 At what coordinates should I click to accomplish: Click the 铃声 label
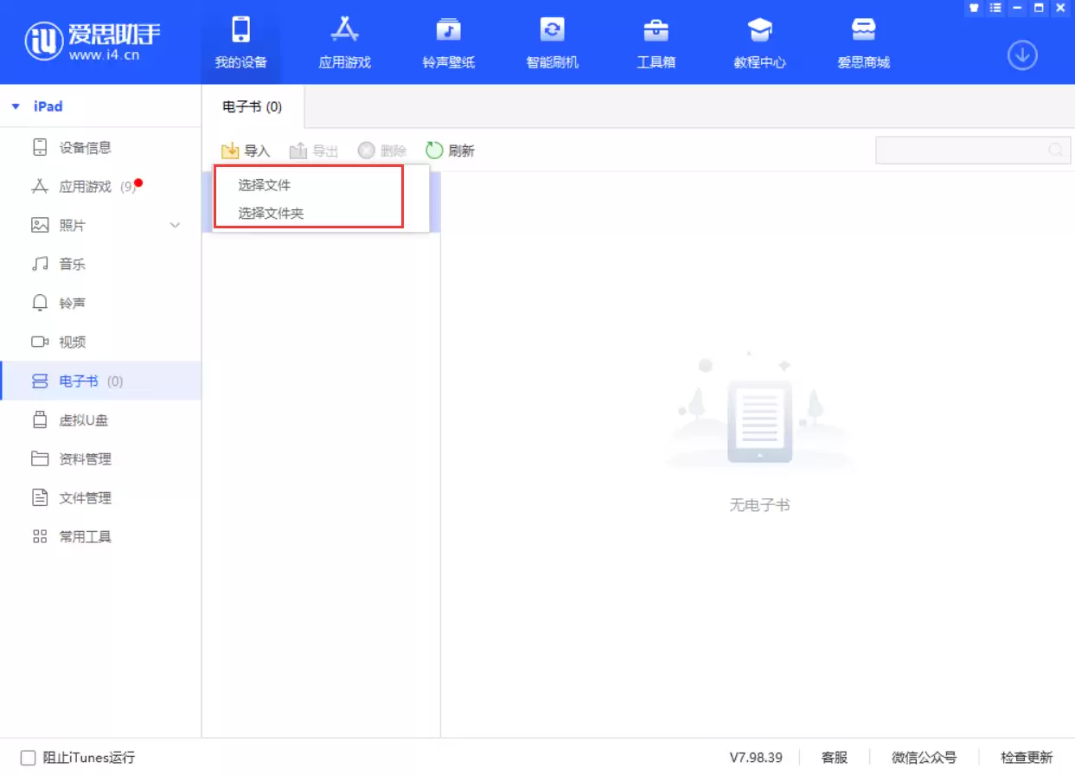click(72, 304)
